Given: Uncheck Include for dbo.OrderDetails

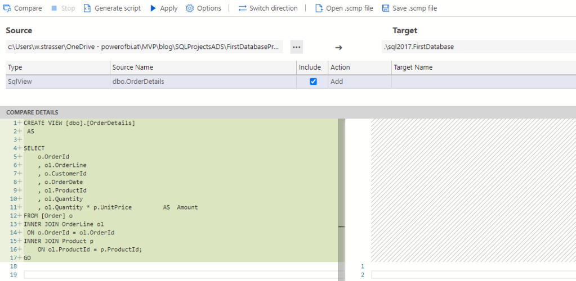Looking at the screenshot, I should click(314, 81).
